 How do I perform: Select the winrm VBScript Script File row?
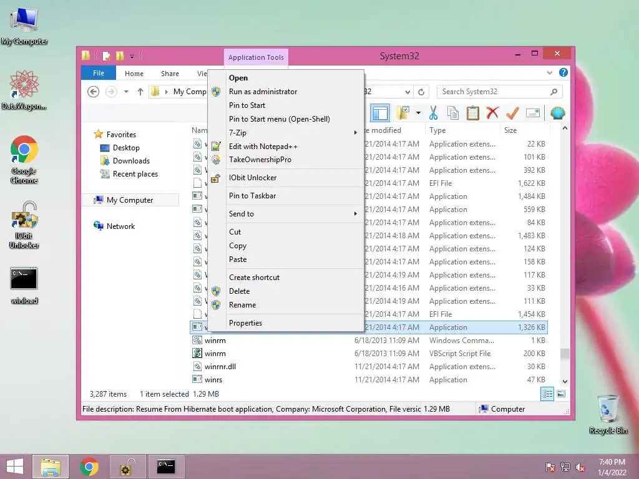(x=369, y=354)
